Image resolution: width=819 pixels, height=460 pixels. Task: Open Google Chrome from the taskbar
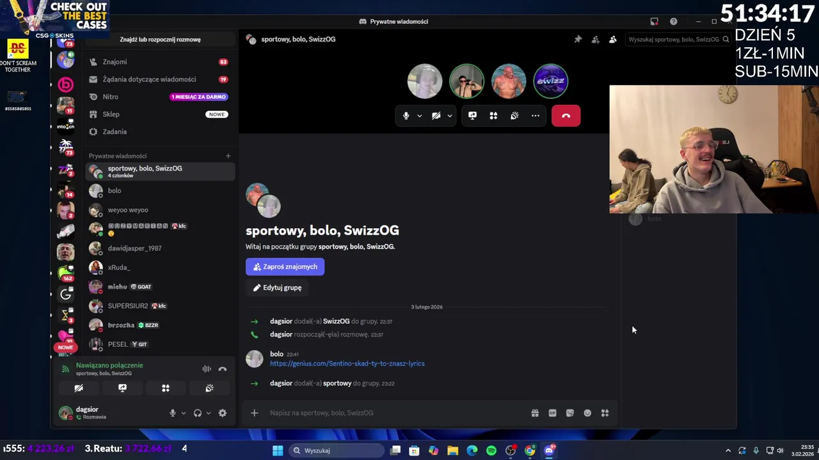click(530, 450)
